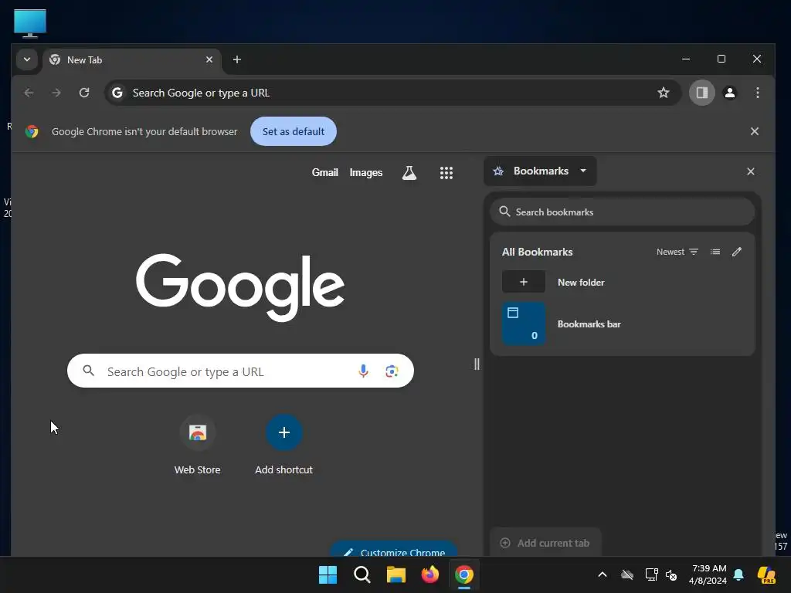Image resolution: width=791 pixels, height=593 pixels.
Task: Open clock showing 7:39 AM
Action: click(708, 574)
